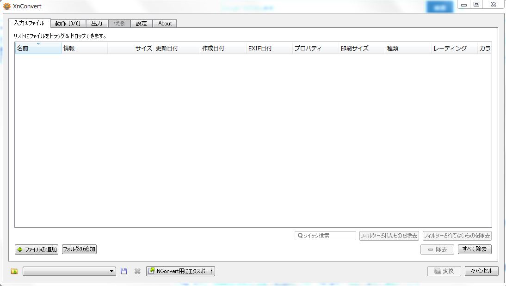Sort by the レーティング column header

[x=454, y=49]
